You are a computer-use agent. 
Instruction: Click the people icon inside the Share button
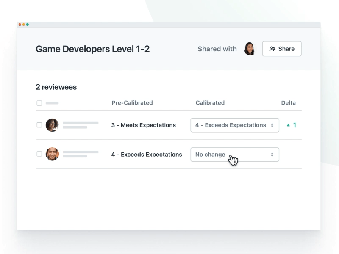click(x=273, y=49)
